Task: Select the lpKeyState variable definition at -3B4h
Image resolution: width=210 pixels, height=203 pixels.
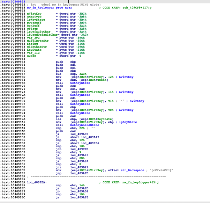Action: [36, 20]
